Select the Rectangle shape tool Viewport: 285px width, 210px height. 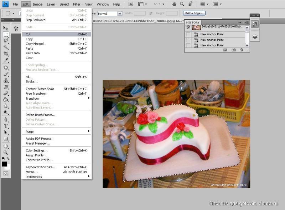(x=6, y=139)
